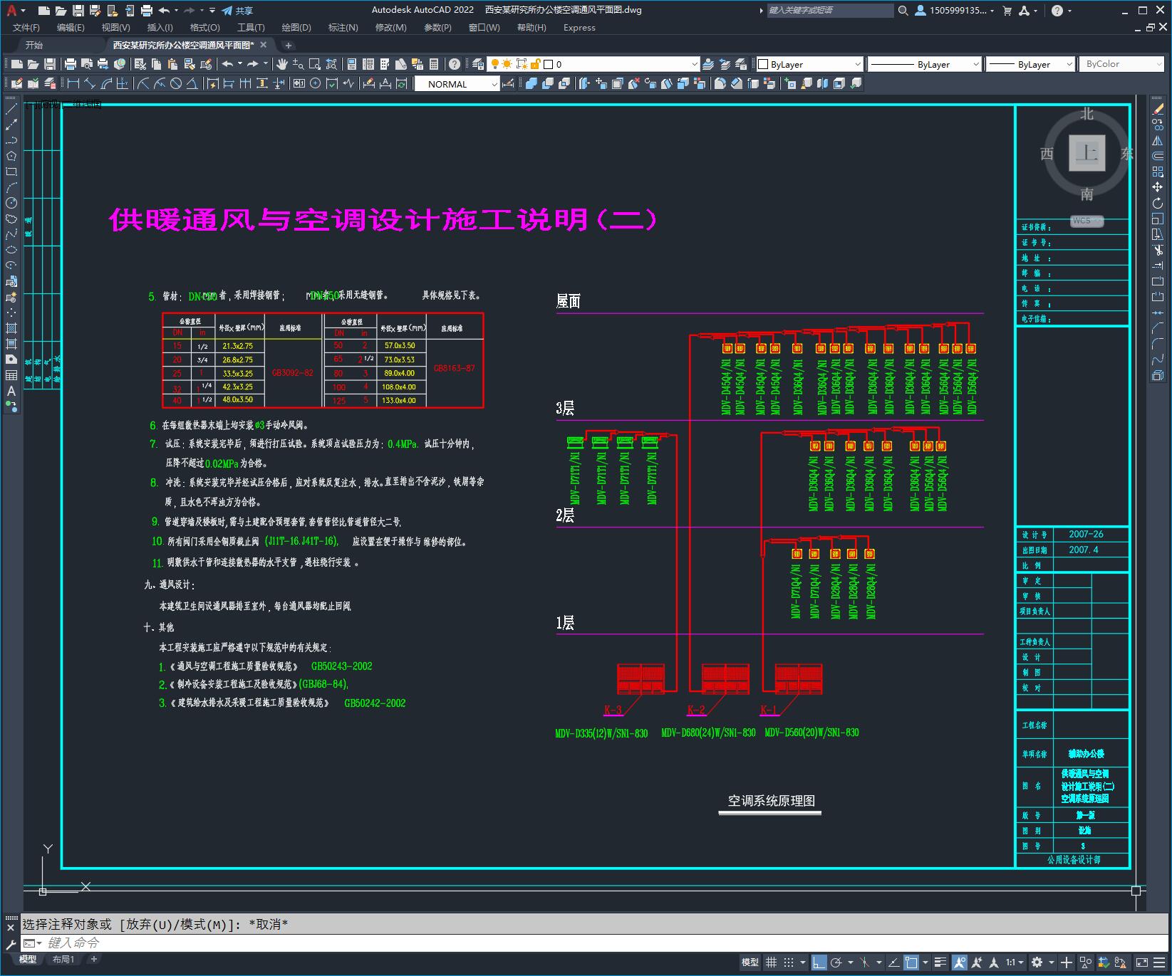
Task: Toggle lineweight display in status bar
Action: (x=940, y=962)
